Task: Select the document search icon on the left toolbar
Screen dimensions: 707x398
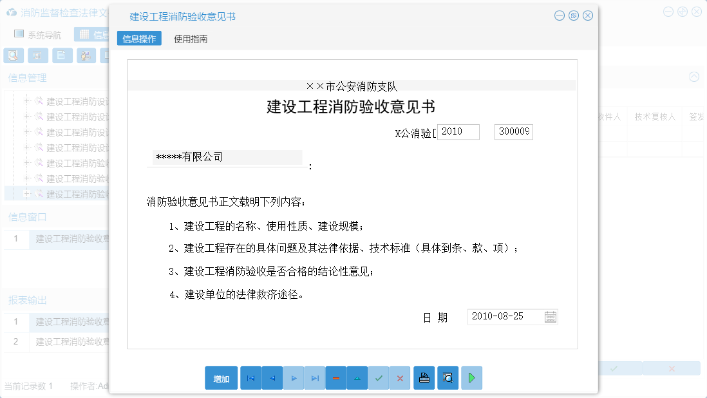Action: [13, 55]
